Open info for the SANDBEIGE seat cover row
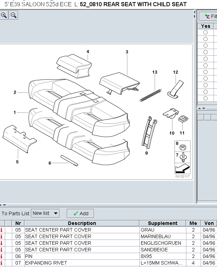 point(1,250)
